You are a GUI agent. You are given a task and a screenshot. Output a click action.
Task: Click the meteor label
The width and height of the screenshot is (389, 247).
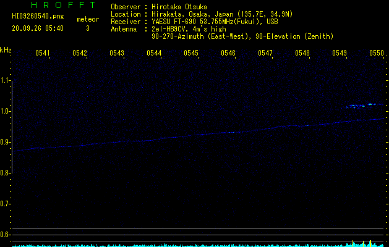[88, 19]
